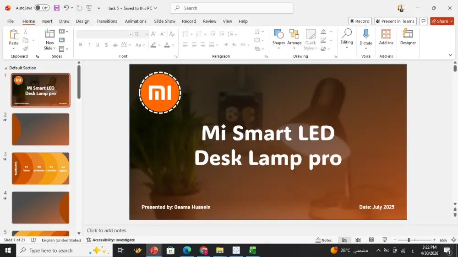Viewport: 458px width, 257px height.
Task: Collapse Default Section
Action: coord(5,68)
